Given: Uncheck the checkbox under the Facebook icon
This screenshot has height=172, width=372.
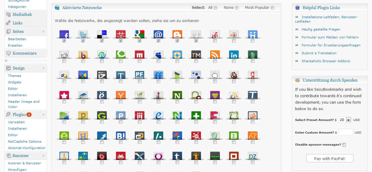Looking at the screenshot, I should [x=64, y=41].
